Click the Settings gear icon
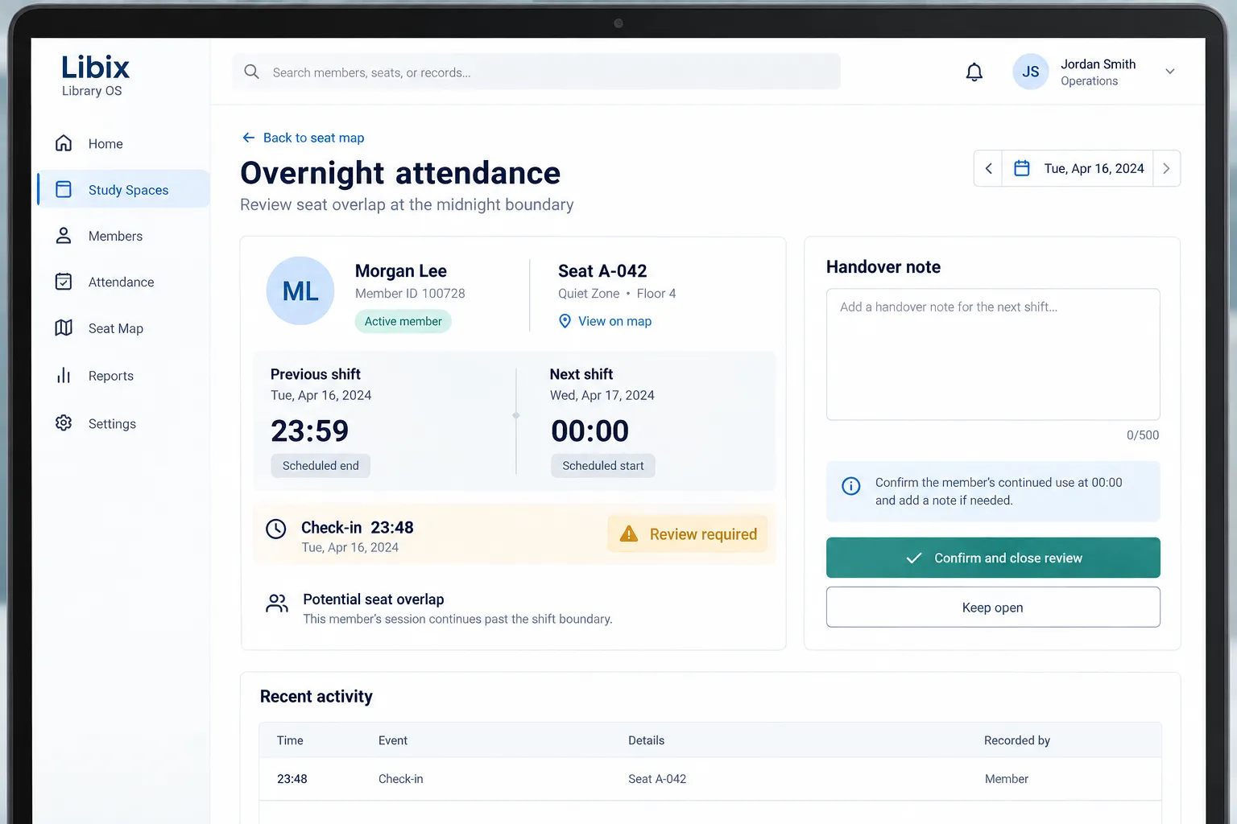 click(64, 422)
